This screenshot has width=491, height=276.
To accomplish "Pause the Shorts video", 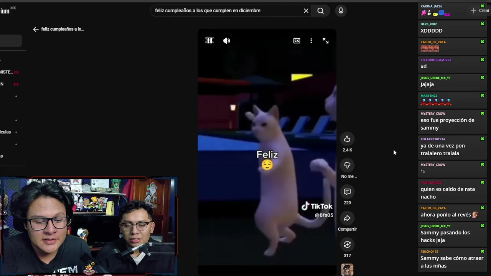I will (209, 40).
